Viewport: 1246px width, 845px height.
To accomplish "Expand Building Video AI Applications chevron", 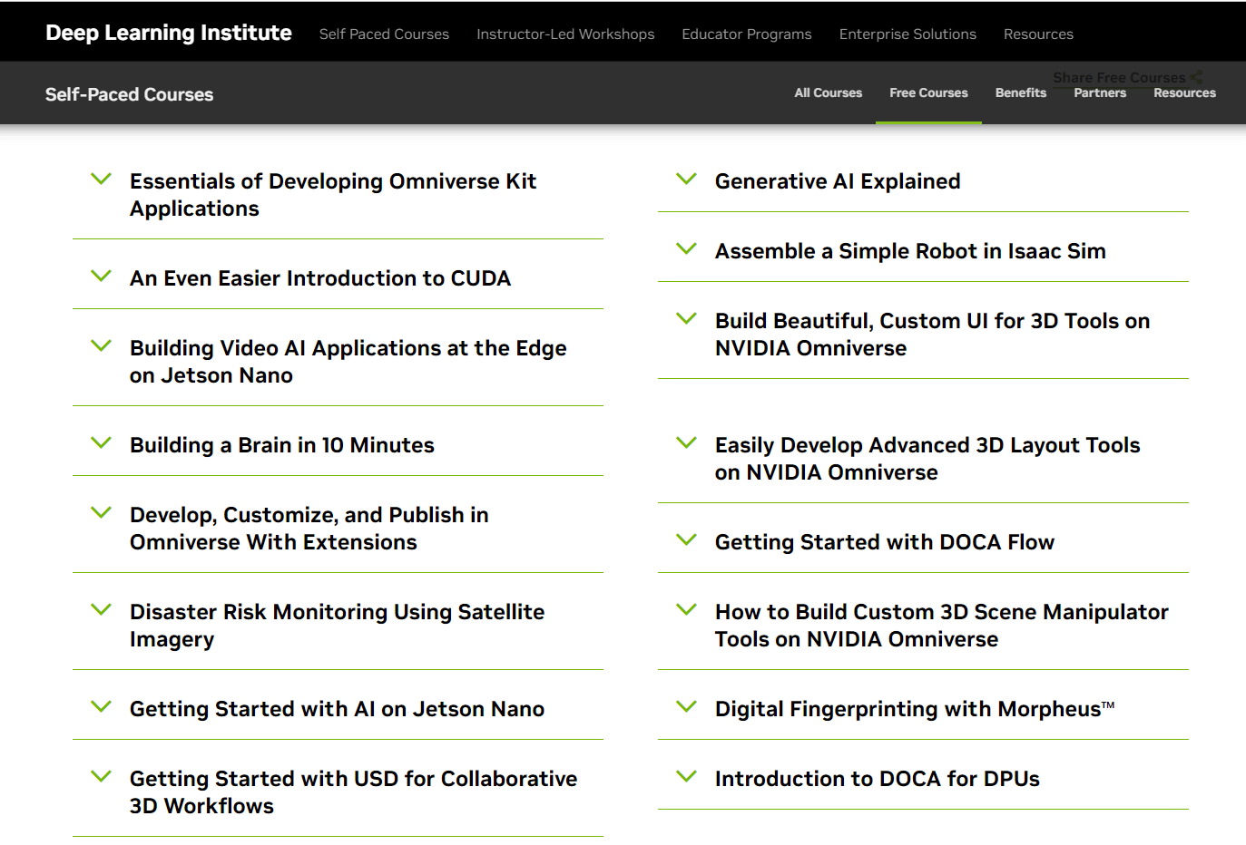I will click(x=102, y=345).
